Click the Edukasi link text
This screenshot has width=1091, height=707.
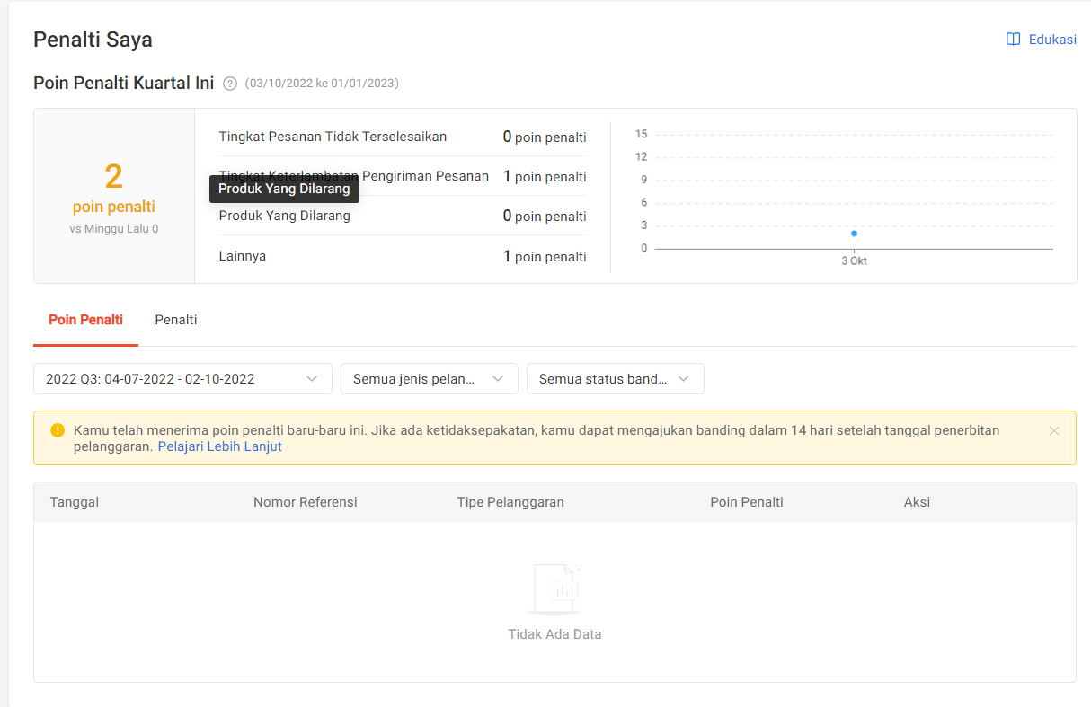1052,40
